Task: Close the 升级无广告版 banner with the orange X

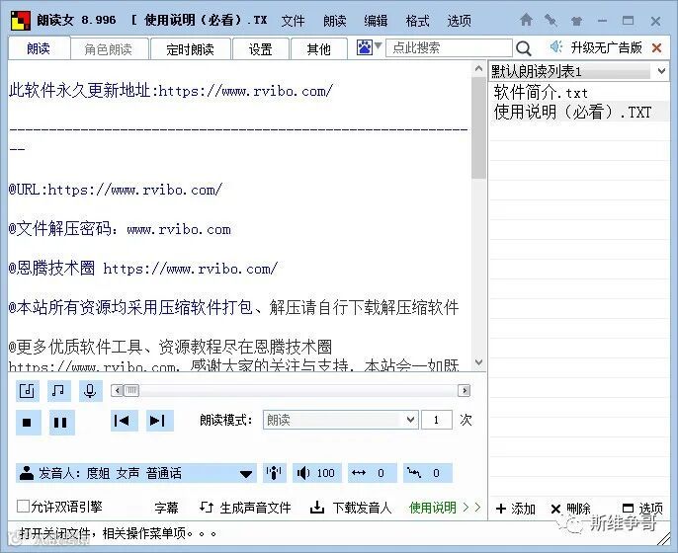Action: 656,47
